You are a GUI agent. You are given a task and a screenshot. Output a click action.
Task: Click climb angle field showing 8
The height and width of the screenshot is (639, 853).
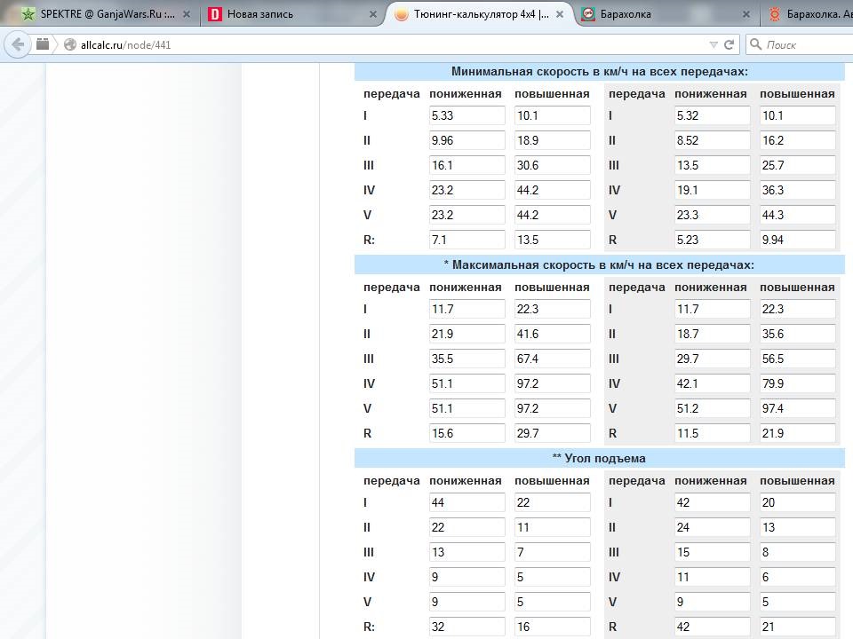(x=798, y=552)
